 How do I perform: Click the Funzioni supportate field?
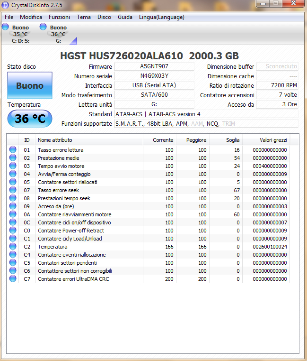pos(206,123)
